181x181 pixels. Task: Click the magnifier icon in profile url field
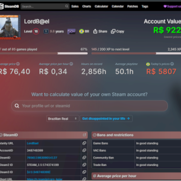click(17, 106)
